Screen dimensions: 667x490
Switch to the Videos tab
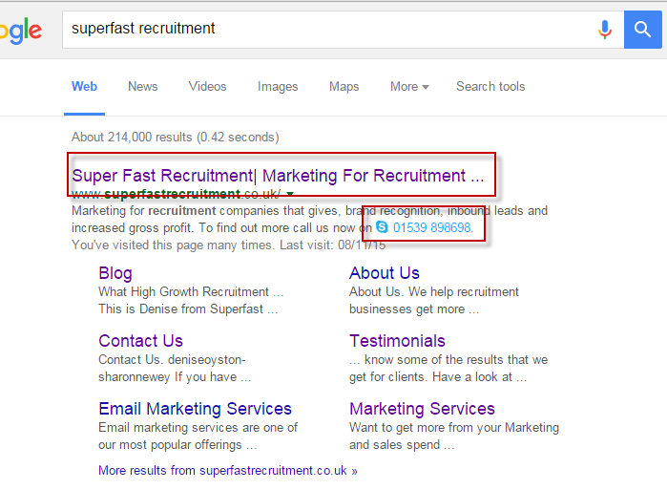[208, 86]
